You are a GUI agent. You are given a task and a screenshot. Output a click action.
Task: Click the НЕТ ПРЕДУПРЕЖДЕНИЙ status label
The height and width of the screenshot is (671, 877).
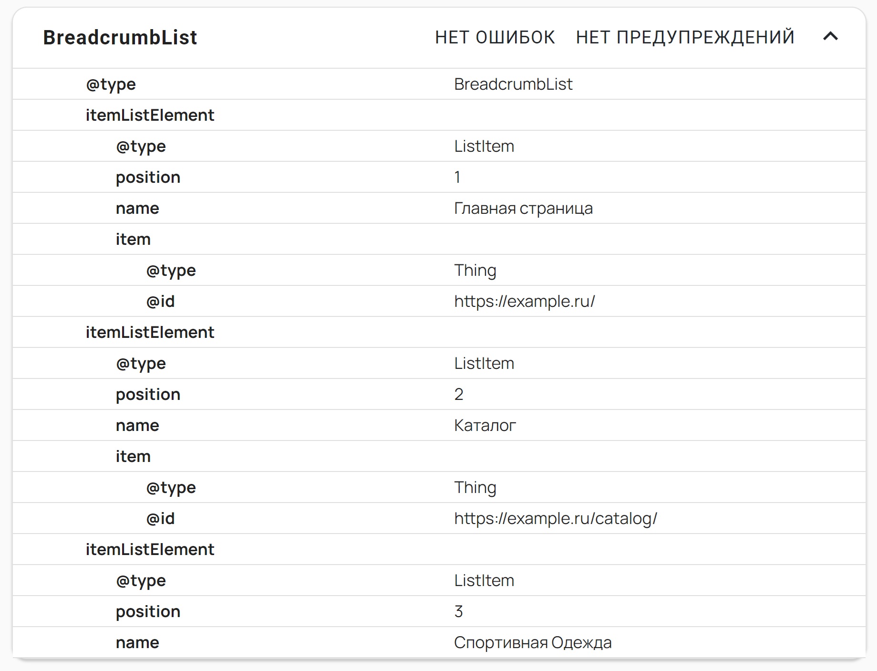685,37
